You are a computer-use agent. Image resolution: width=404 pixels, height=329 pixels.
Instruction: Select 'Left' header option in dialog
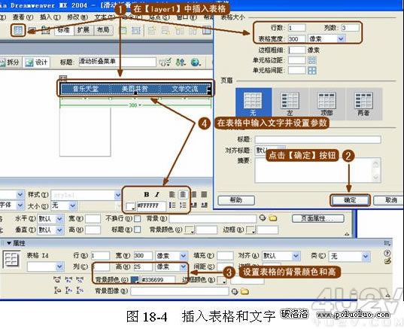coord(290,103)
